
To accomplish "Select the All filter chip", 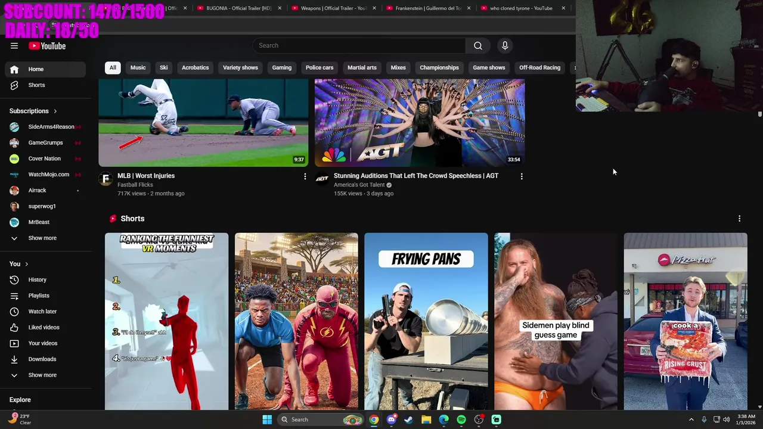I will click(x=113, y=67).
